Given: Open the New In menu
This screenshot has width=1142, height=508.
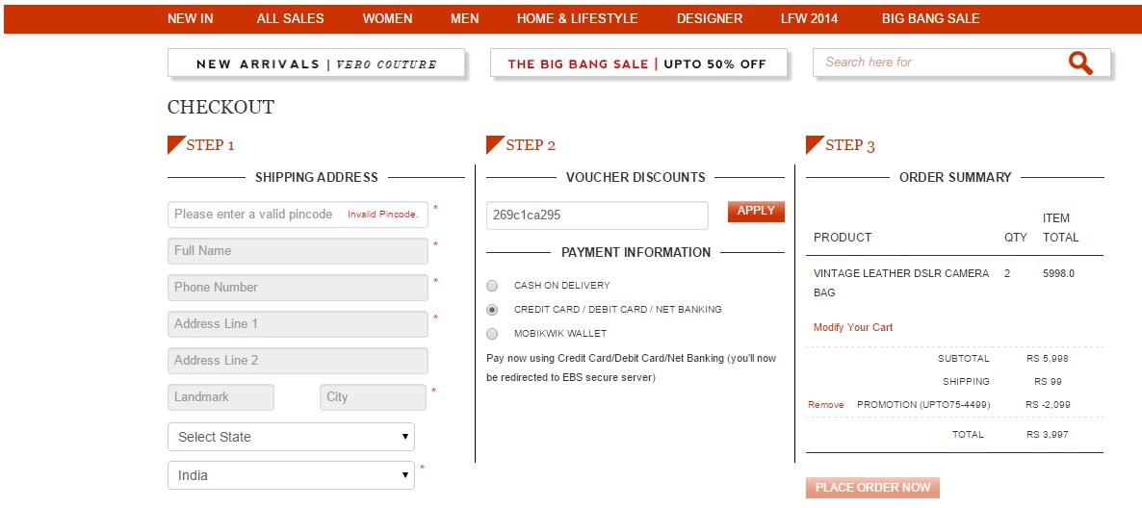Looking at the screenshot, I should tap(190, 18).
